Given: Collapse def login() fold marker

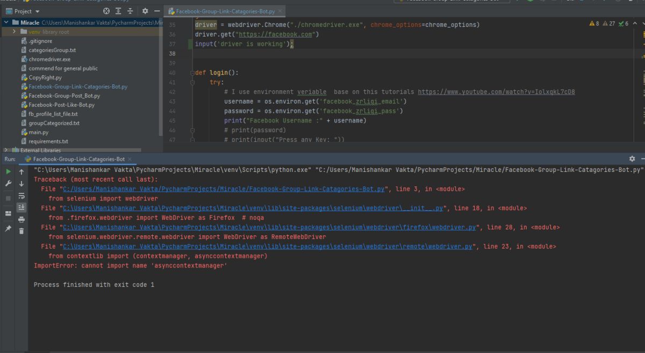Looking at the screenshot, I should (192, 73).
